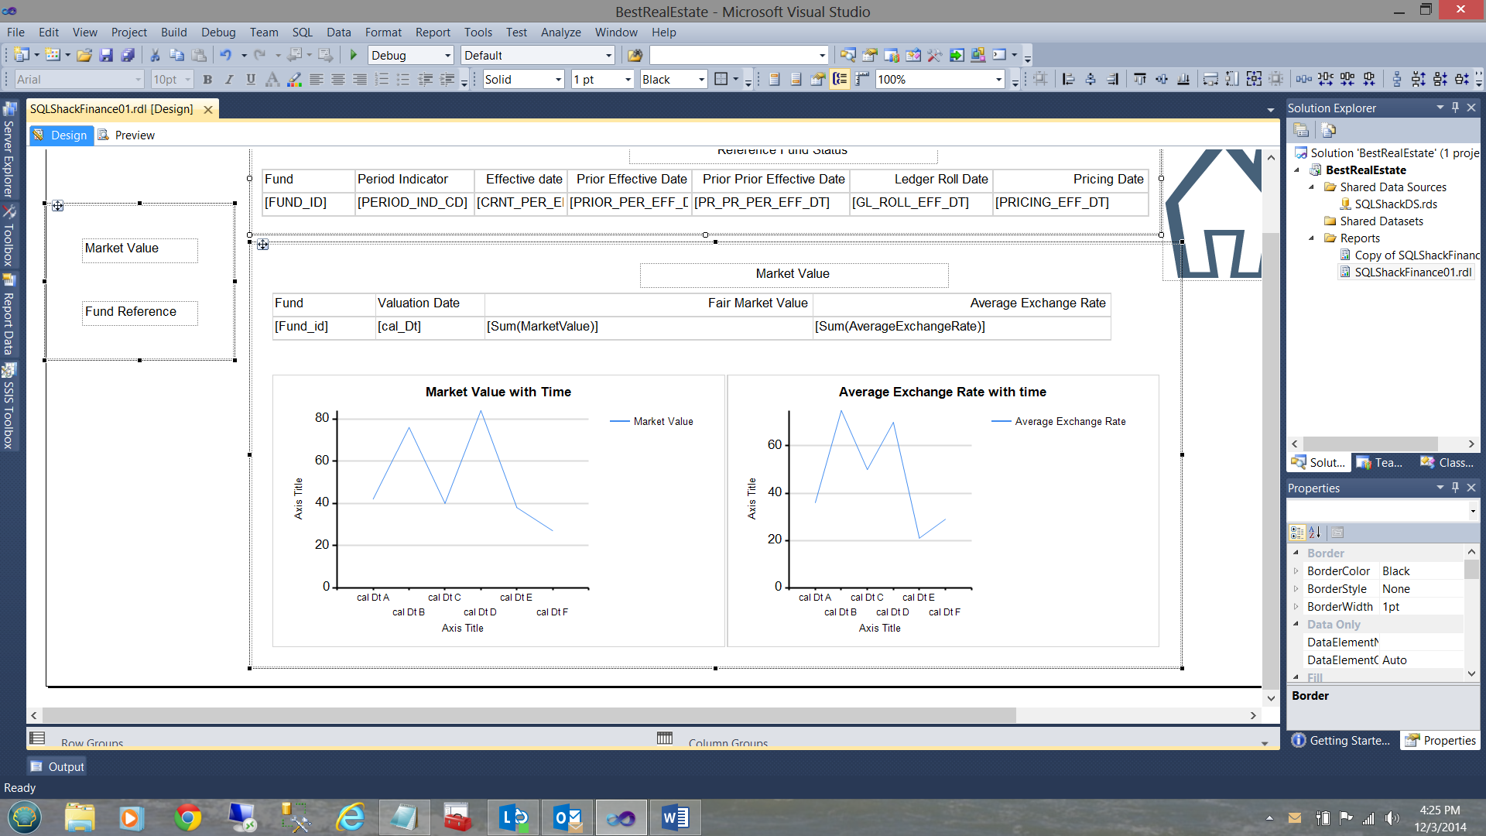This screenshot has width=1486, height=836.
Task: Open the Debug configuration dropdown
Action: (x=447, y=56)
